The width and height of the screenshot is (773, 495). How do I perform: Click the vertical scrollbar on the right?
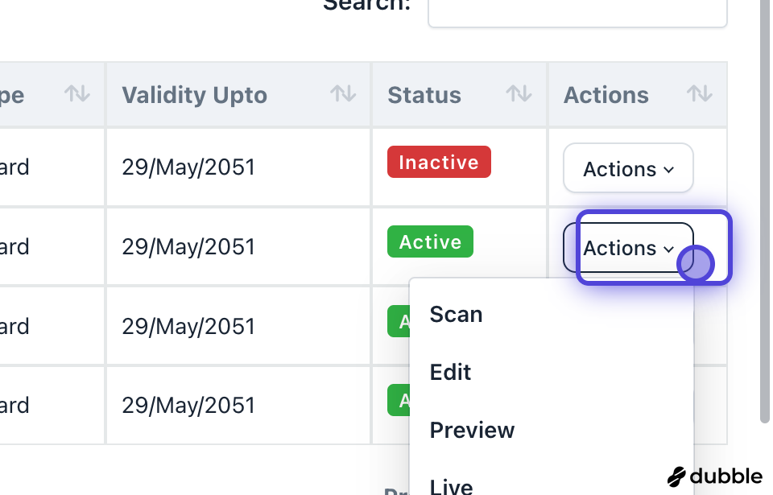(x=765, y=209)
